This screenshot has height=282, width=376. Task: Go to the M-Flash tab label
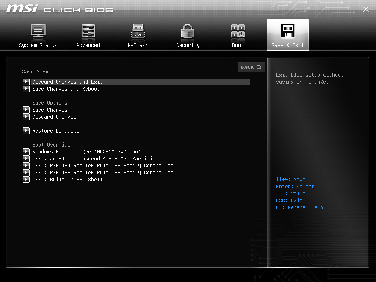pos(138,45)
